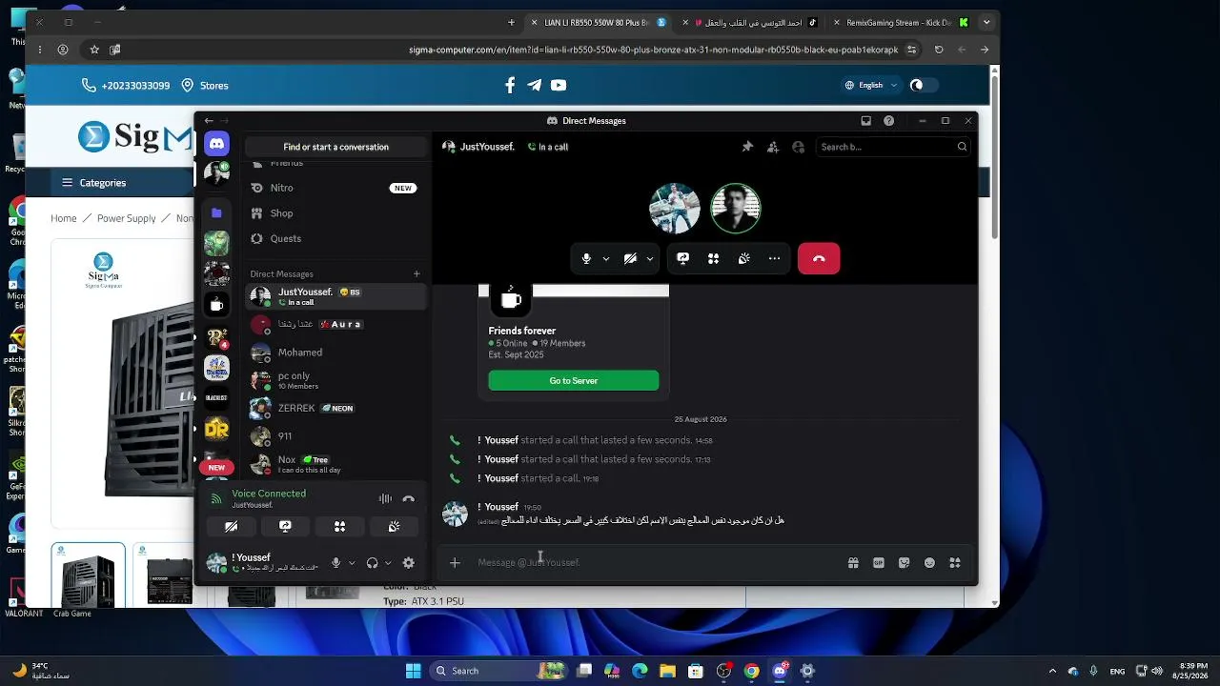Switch to RemixGaming Stream Kick tab
Screen dimensions: 1220x686
click(902, 22)
